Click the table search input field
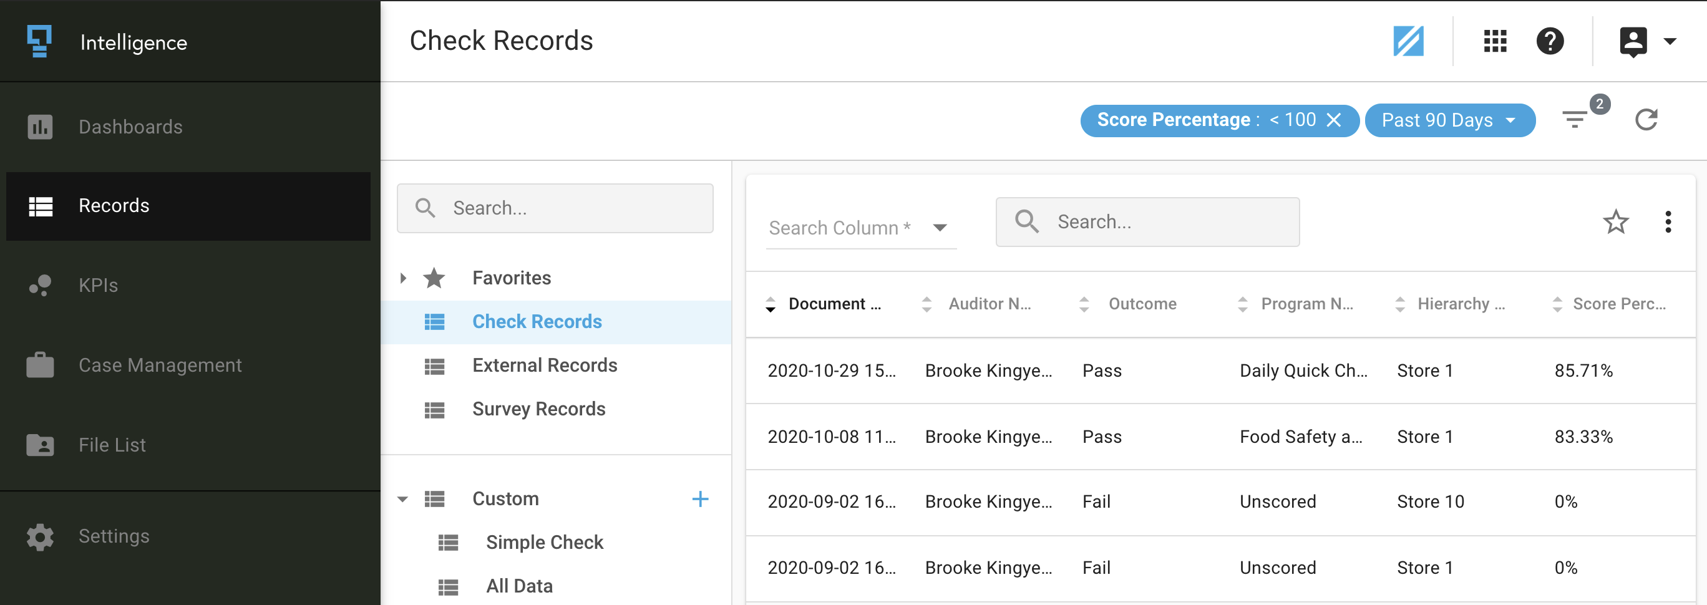Screen dimensions: 1707x605 tap(1147, 222)
